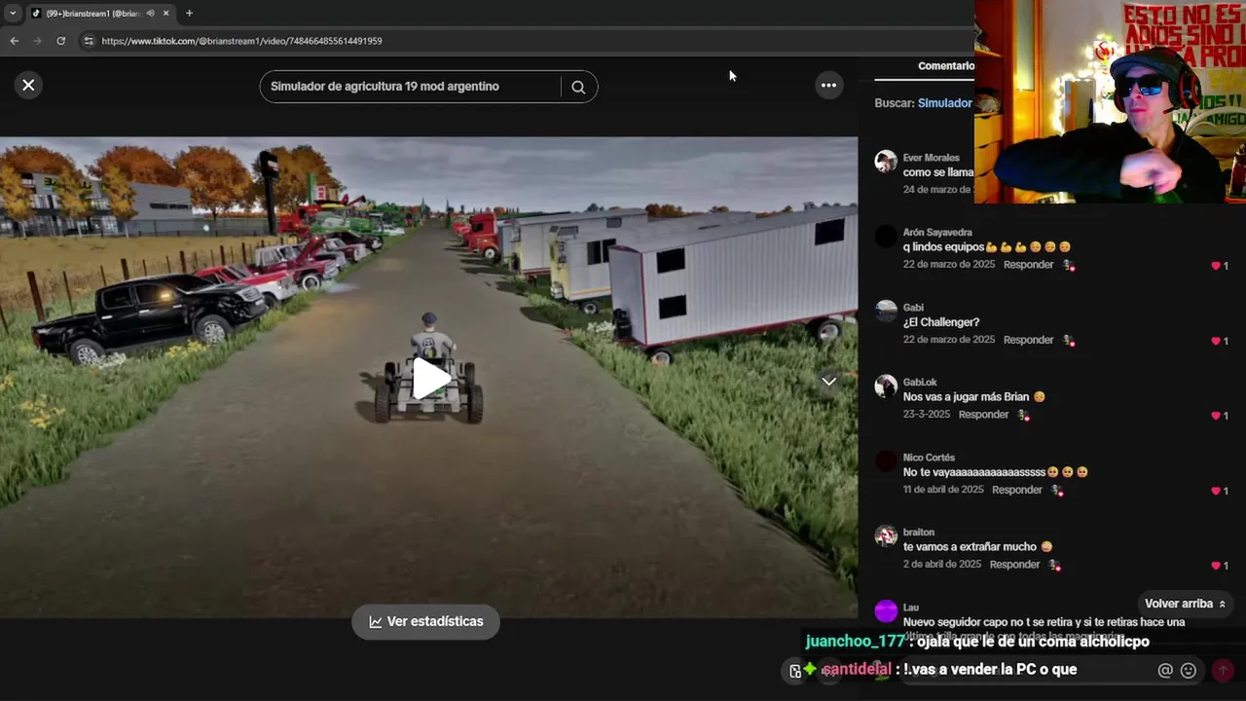This screenshot has height=701, width=1246.
Task: Open Ever Morales's profile avatar
Action: click(886, 162)
